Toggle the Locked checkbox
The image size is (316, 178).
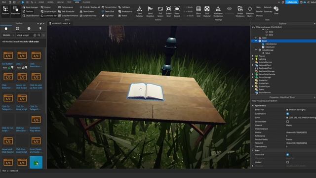(287, 162)
